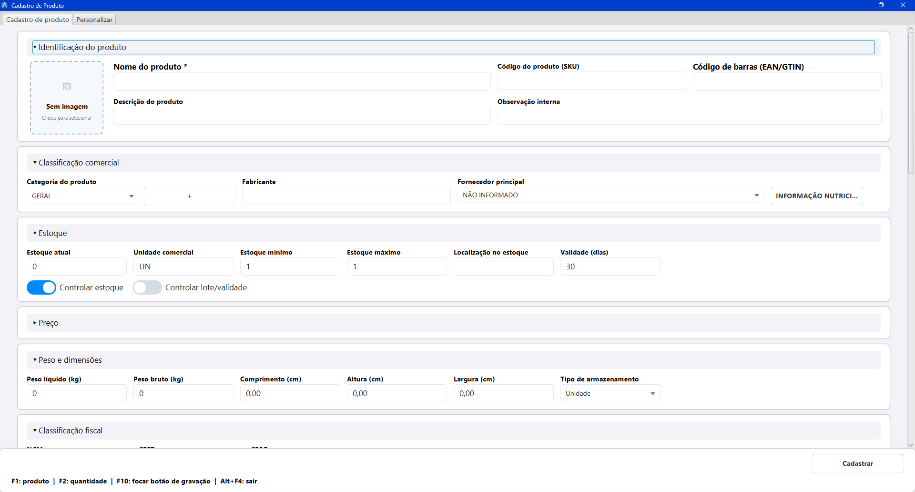Toggle the Controlar estoque switch
This screenshot has height=492, width=915.
41,287
